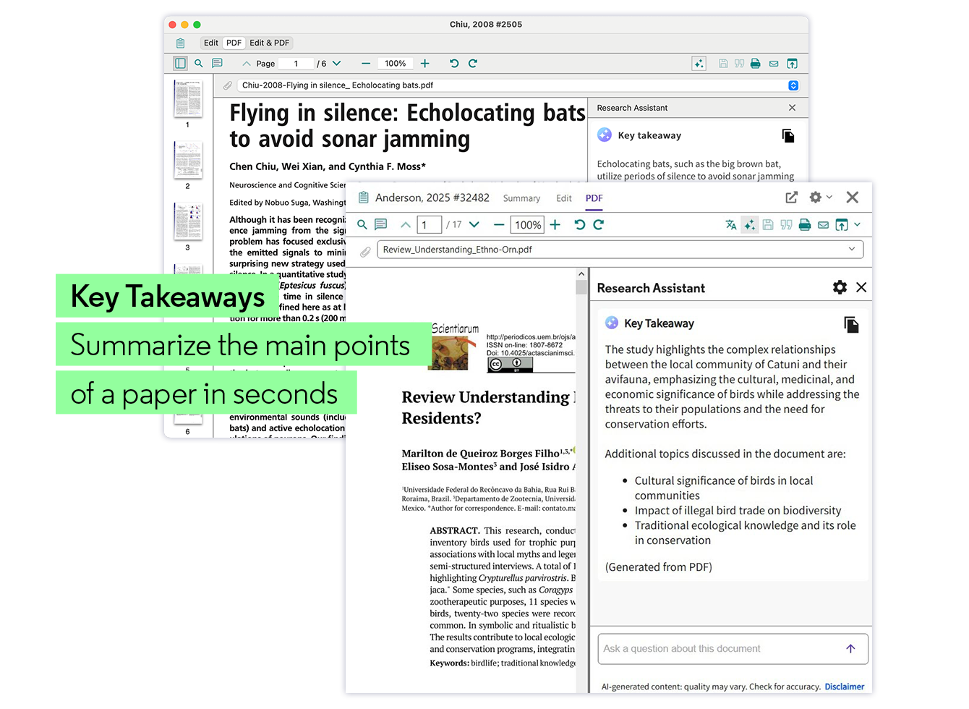Open the Disclaimer link
The image size is (969, 709).
pyautogui.click(x=844, y=687)
